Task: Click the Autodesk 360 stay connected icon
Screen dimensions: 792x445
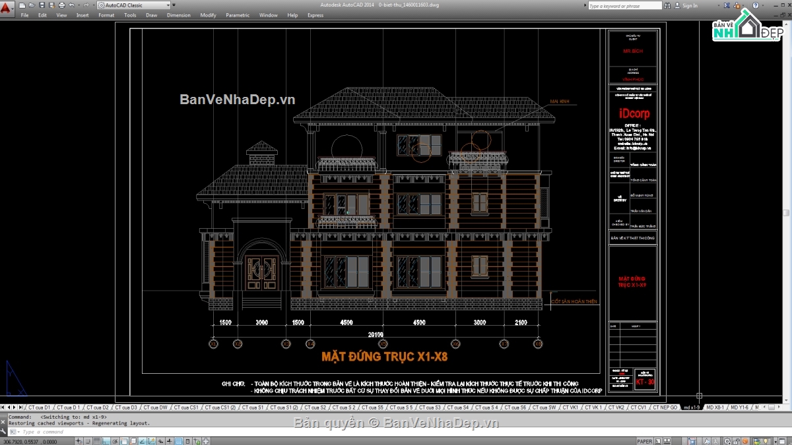Action: [x=737, y=5]
